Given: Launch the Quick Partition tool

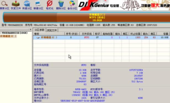Looking at the screenshot, I should point(27,5).
